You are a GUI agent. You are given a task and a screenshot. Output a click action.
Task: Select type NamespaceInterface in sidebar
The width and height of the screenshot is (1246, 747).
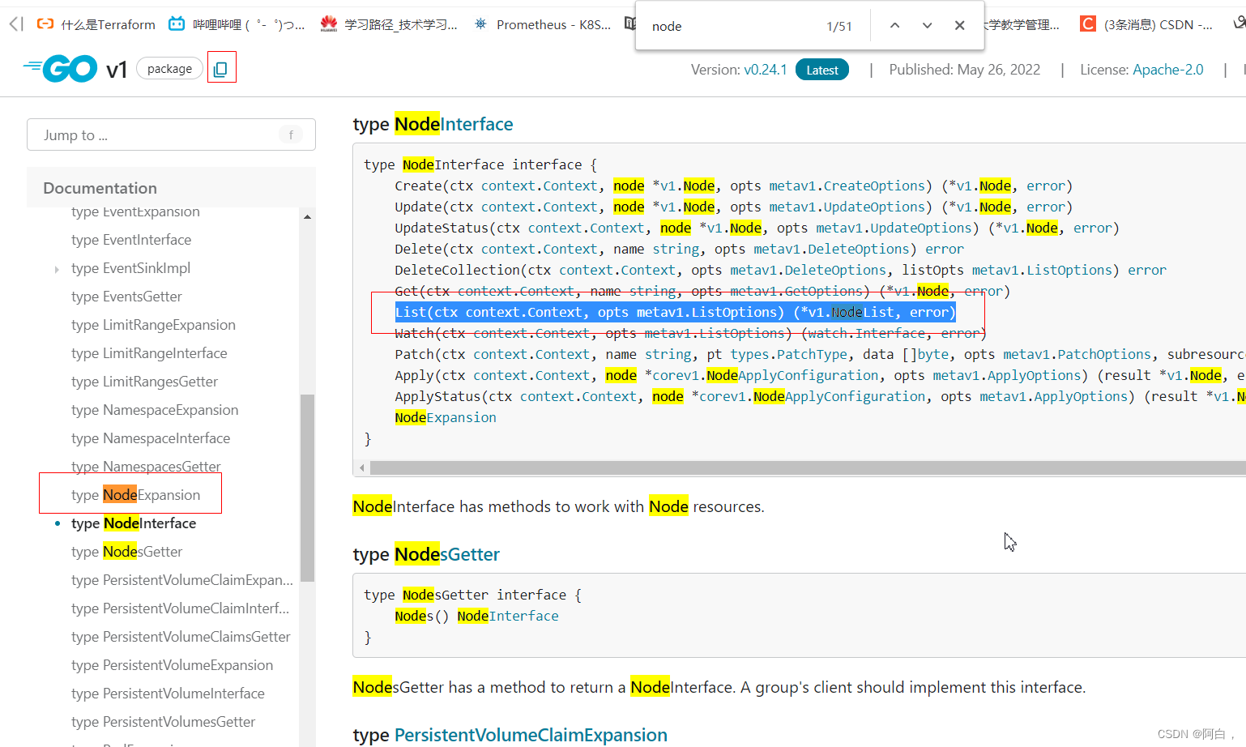[151, 438]
